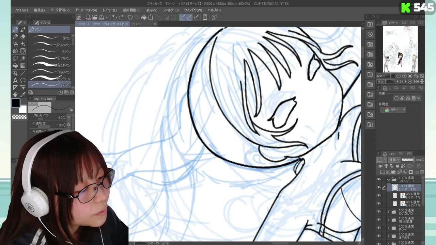Expand the まがまり folder
Image resolution: width=436 pixels, height=245 pixels.
(x=389, y=236)
